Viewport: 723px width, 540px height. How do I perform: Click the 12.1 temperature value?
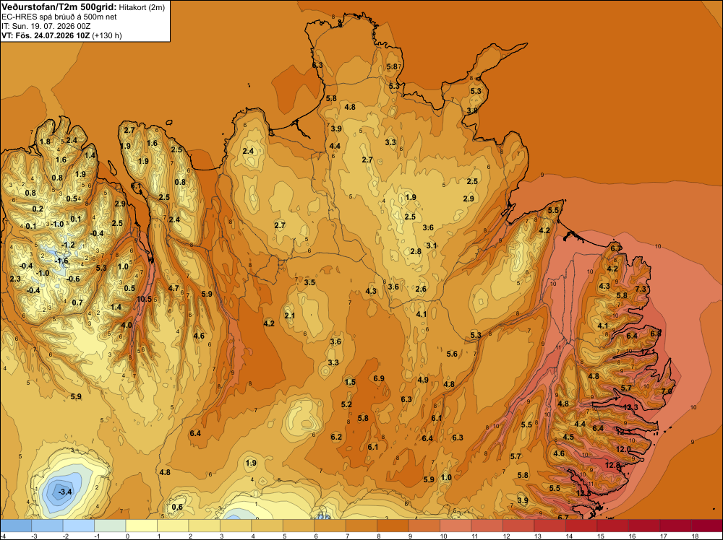(648, 352)
